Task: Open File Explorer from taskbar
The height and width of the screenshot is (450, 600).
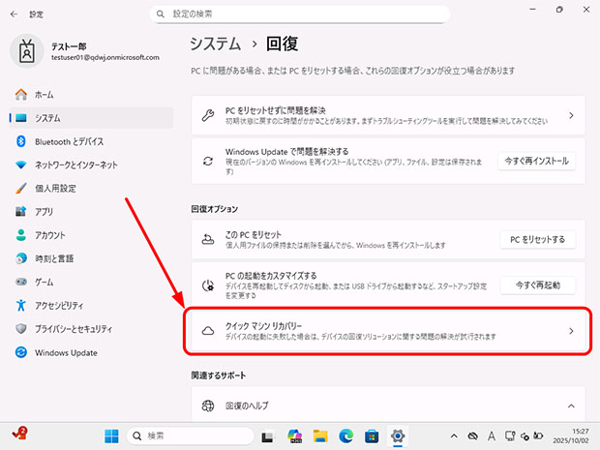Action: click(x=320, y=435)
